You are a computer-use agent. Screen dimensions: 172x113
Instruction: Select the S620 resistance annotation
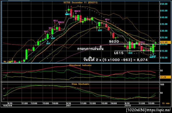coord(114,42)
